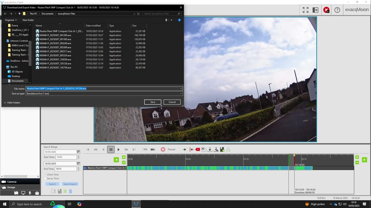The height and width of the screenshot is (208, 371).
Task: Select the Server Time radio button
Action: (x=45, y=179)
